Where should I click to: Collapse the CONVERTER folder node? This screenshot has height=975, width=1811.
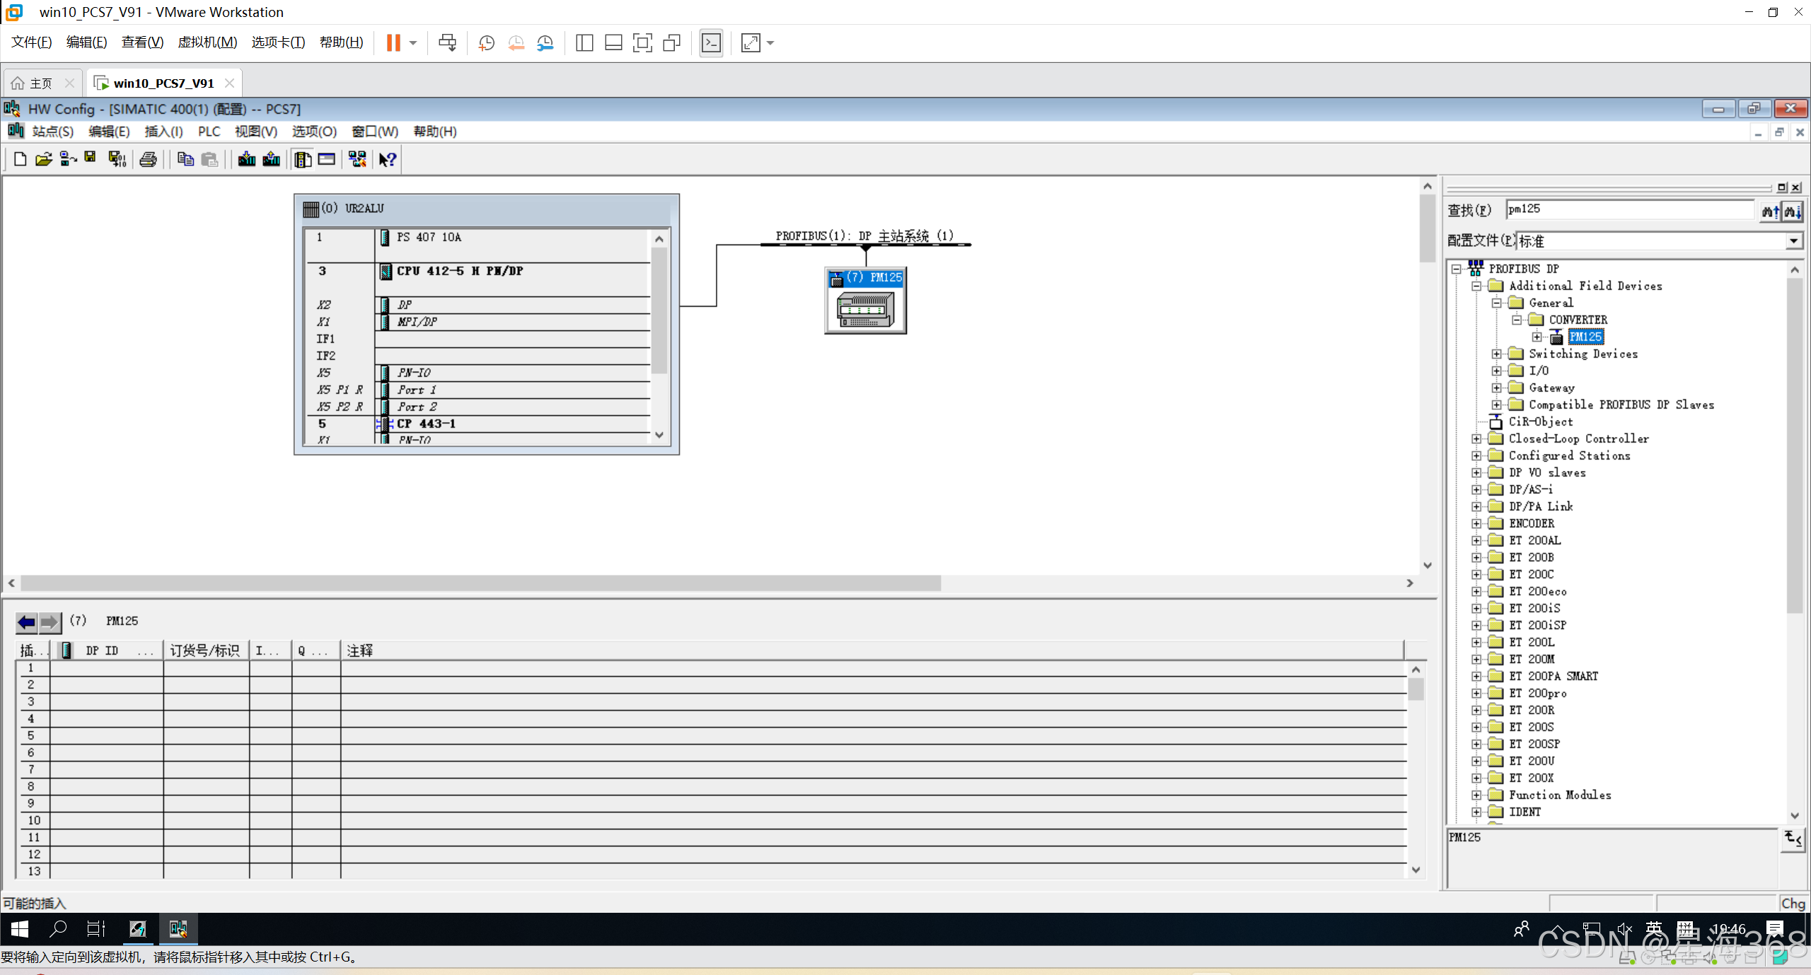pyautogui.click(x=1517, y=320)
